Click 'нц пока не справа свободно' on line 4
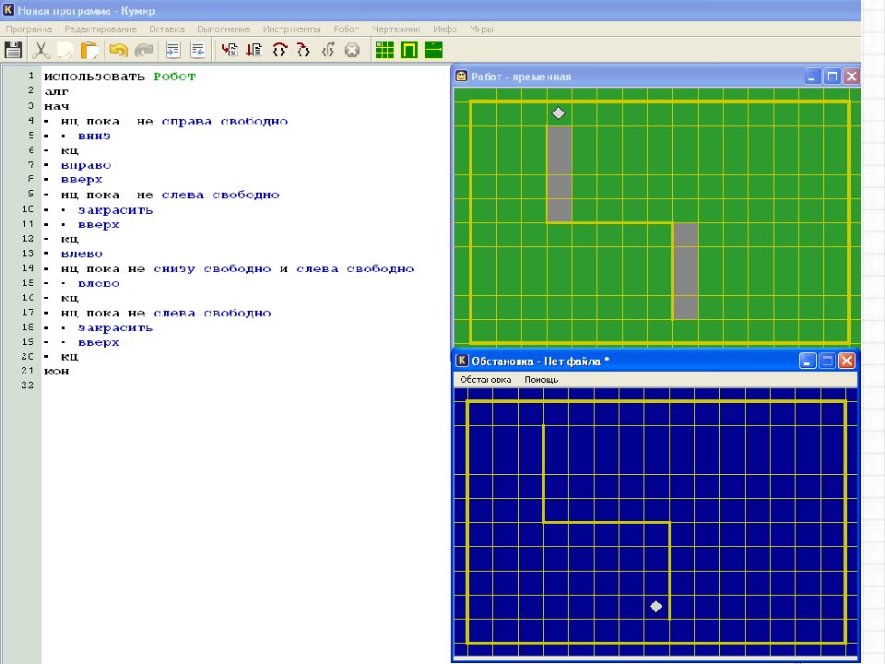885x664 pixels. [174, 121]
